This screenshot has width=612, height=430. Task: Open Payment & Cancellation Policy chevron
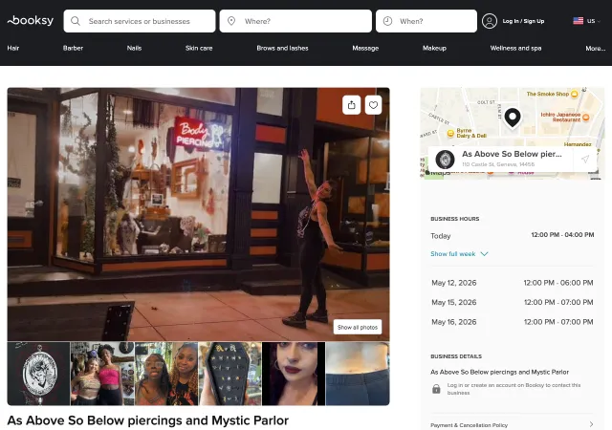pyautogui.click(x=591, y=424)
